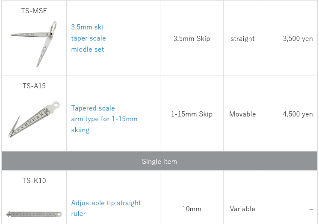The width and height of the screenshot is (319, 224).
Task: Click the dash price in the TS-K10 row
Action: pyautogui.click(x=311, y=209)
